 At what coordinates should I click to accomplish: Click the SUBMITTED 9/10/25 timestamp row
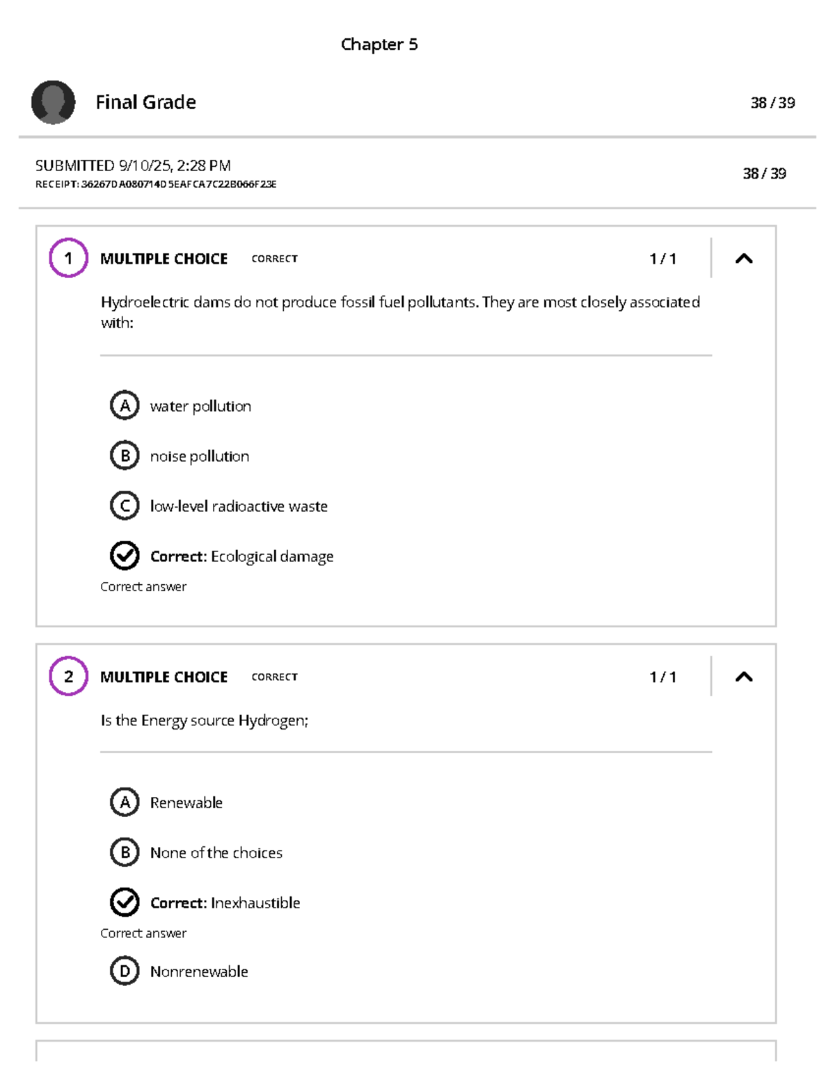[133, 166]
